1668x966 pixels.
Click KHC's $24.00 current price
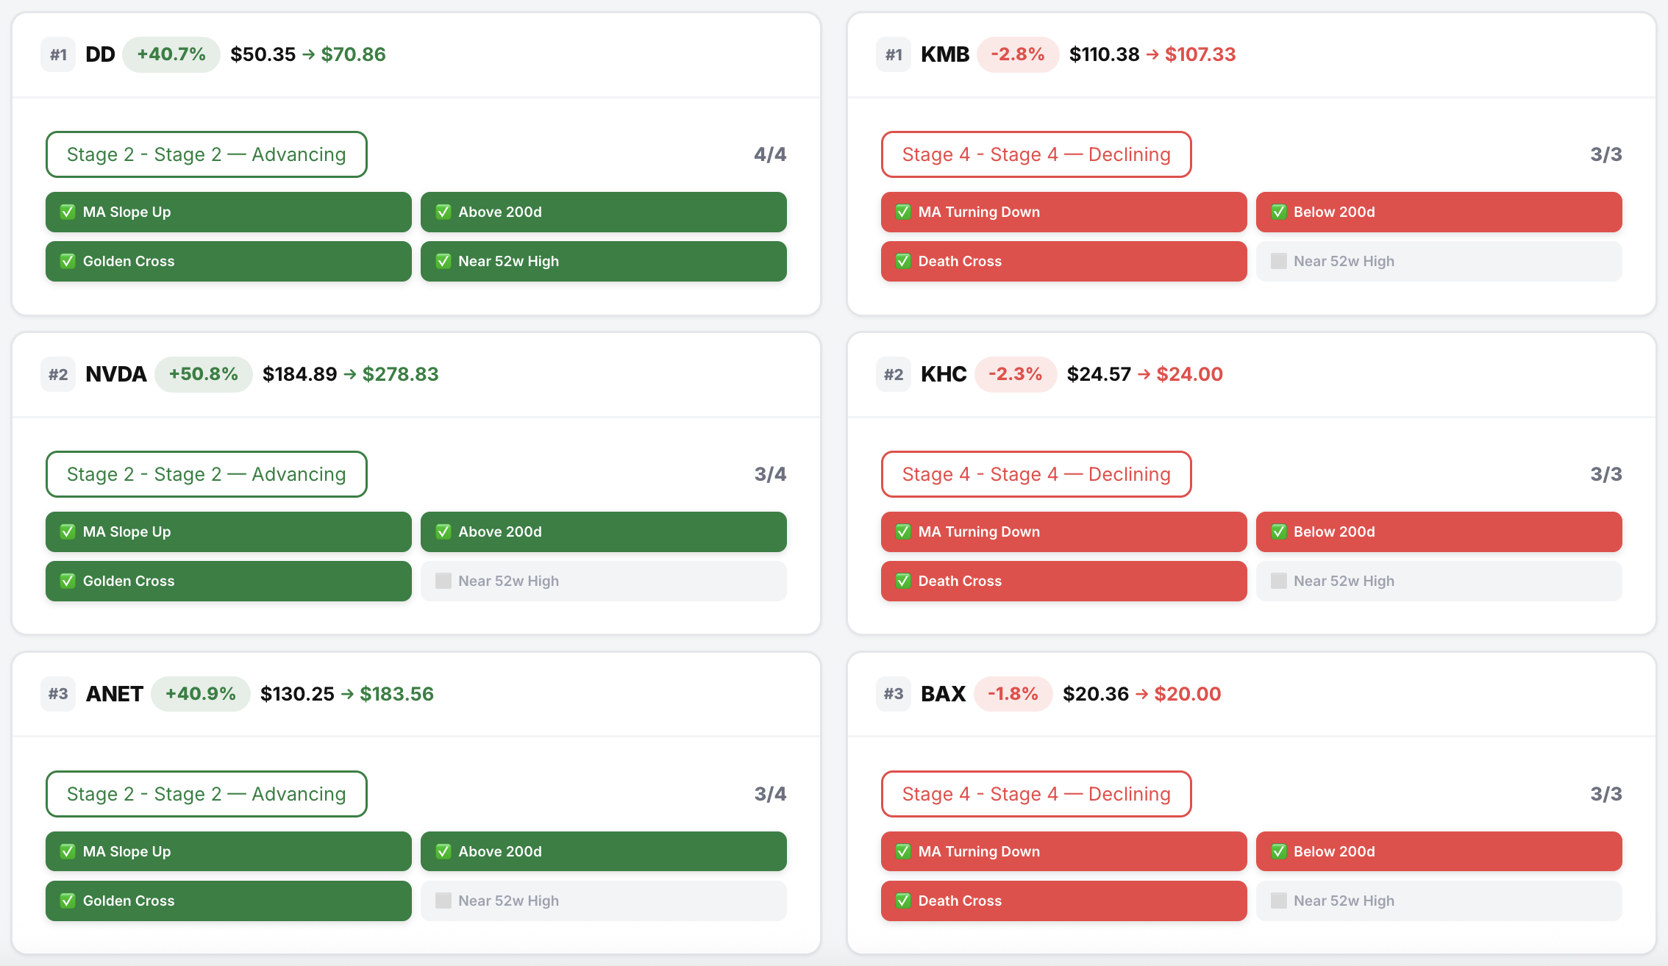pos(1189,375)
